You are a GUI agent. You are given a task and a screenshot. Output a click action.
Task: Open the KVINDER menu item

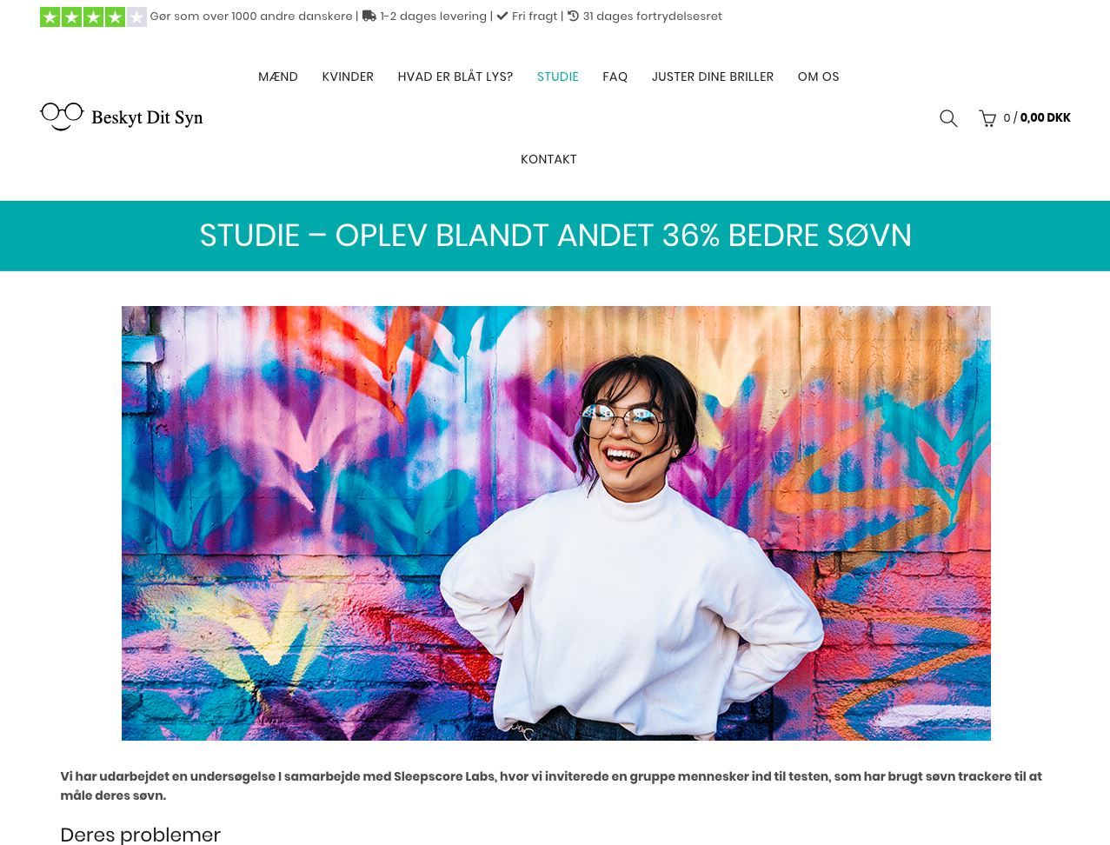pyautogui.click(x=348, y=77)
